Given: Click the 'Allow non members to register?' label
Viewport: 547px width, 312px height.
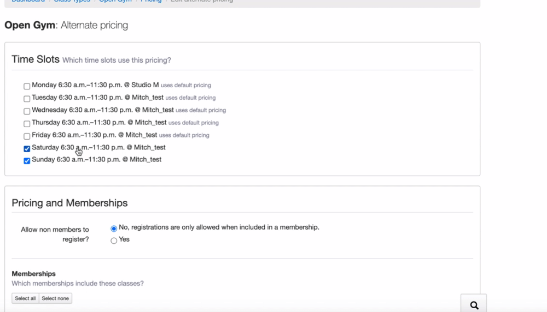Looking at the screenshot, I should (55, 234).
